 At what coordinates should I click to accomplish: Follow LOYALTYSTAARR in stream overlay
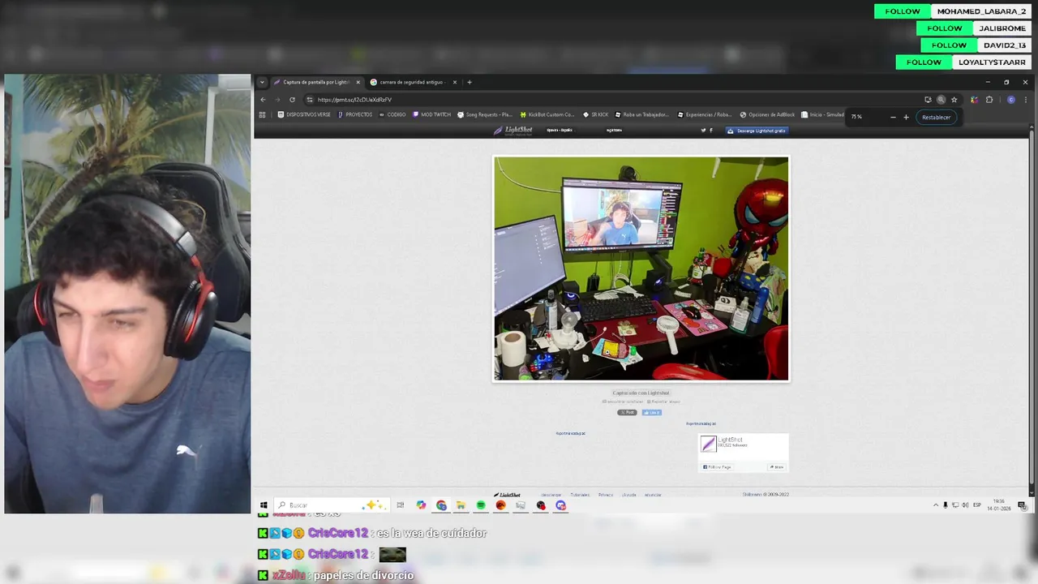[924, 62]
